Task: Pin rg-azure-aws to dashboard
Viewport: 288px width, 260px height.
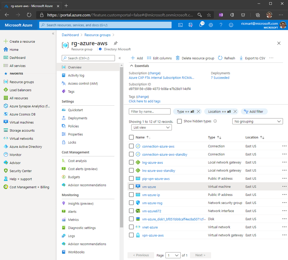Action: [116, 43]
